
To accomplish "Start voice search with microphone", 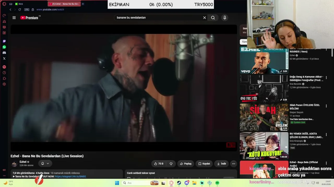I will pos(225,18).
